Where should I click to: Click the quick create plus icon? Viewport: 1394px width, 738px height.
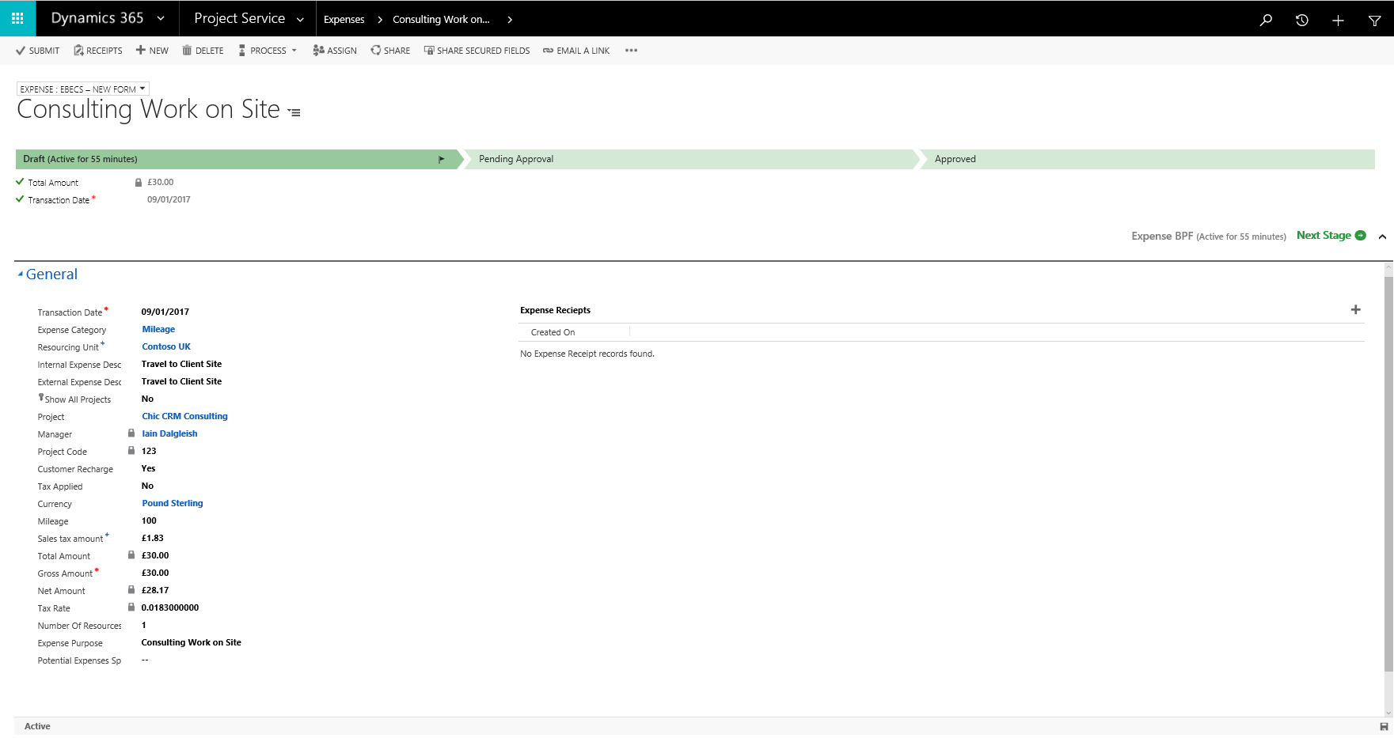click(1338, 20)
